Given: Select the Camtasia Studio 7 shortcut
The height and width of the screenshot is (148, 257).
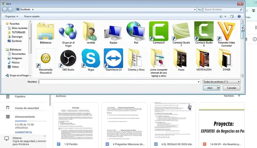Looking at the screenshot, I should (x=181, y=32).
